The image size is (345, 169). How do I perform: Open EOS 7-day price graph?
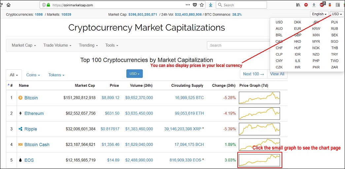point(259,160)
